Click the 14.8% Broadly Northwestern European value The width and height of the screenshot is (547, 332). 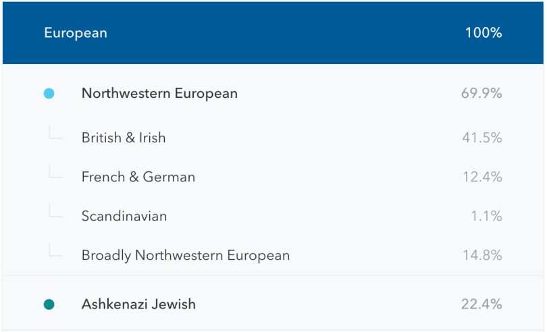pos(481,256)
